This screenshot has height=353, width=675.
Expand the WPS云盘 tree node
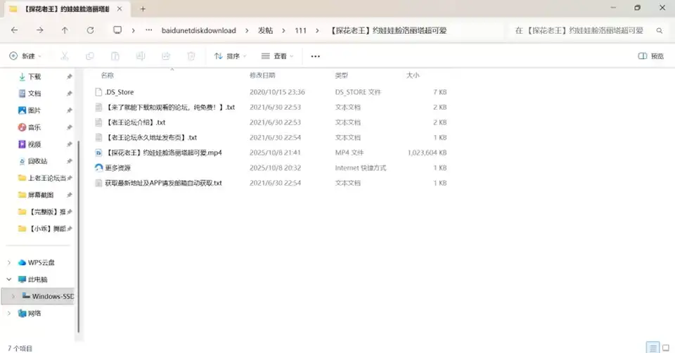tap(9, 262)
